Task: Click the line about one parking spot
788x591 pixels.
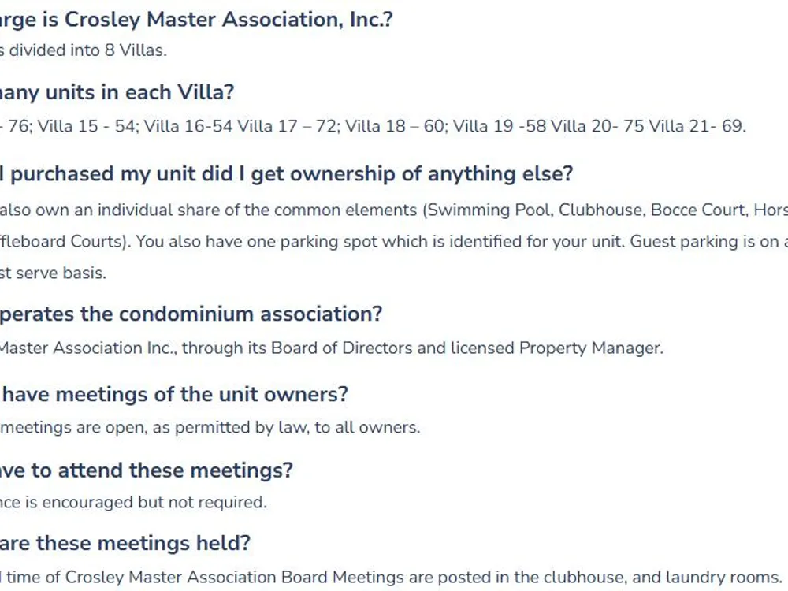Action: coord(394,242)
